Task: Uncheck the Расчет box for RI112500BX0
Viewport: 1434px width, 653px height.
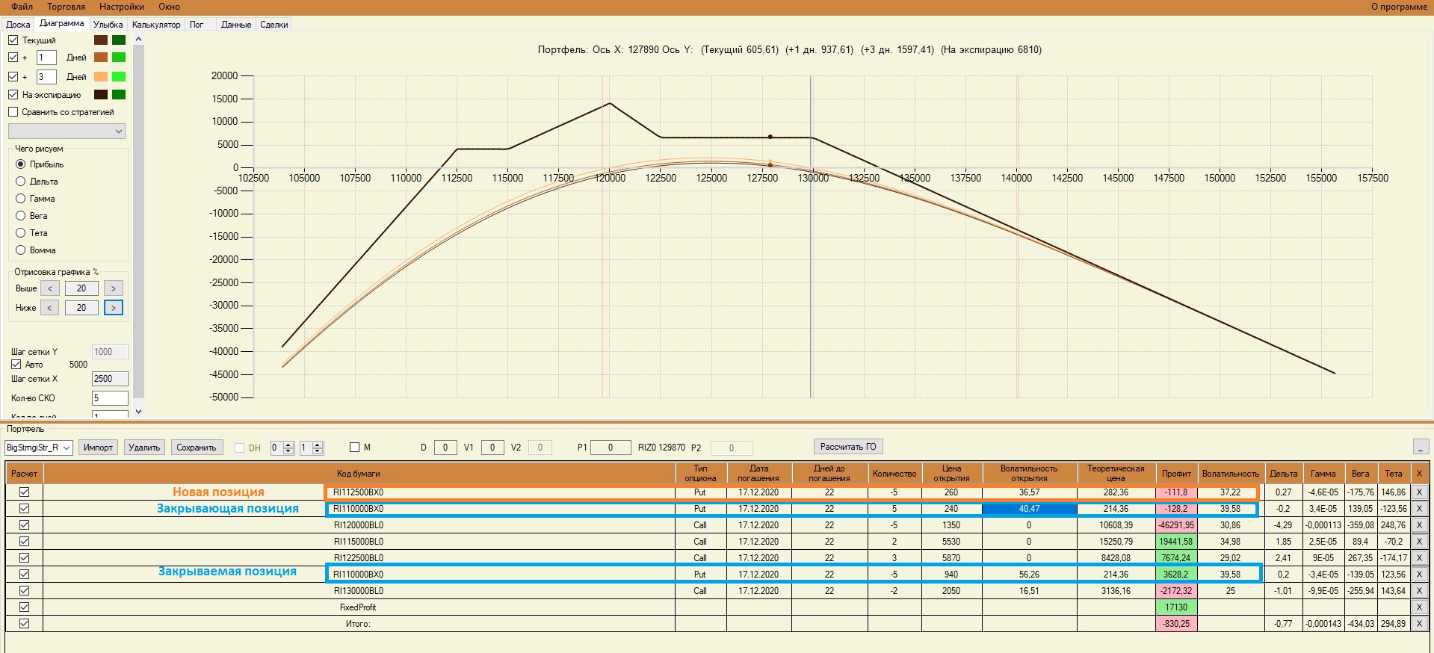Action: pyautogui.click(x=24, y=492)
